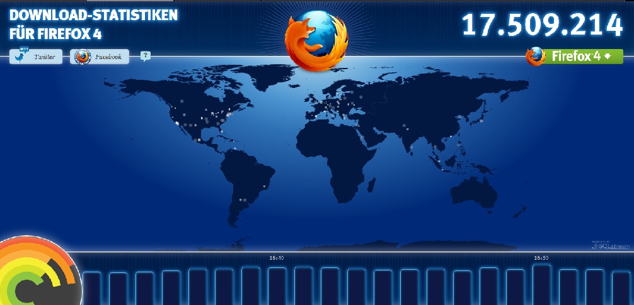
Task: Open the SQLstream powered-by link
Action: [x=611, y=245]
